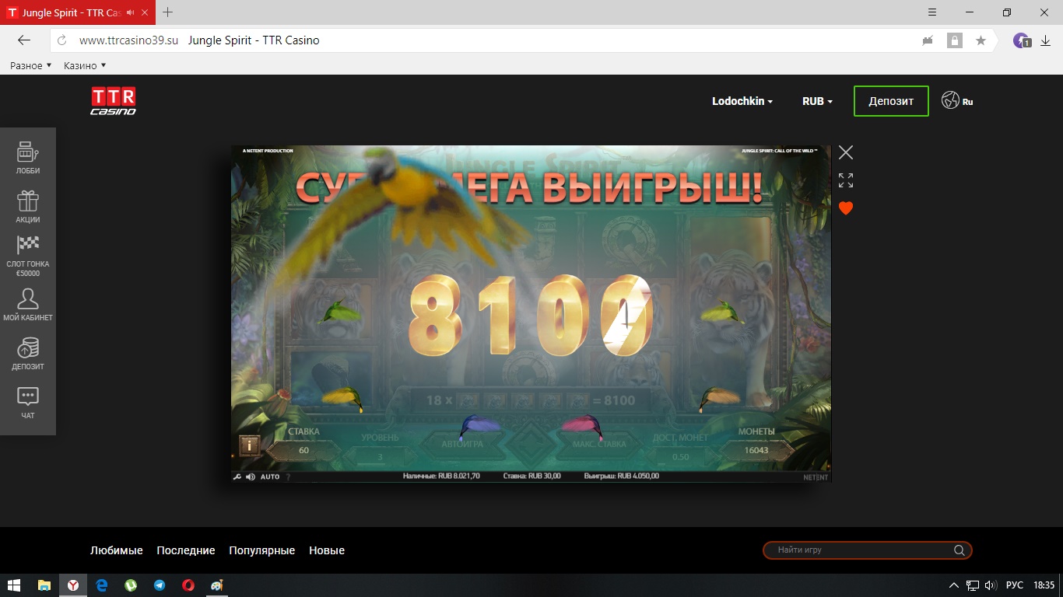This screenshot has width=1063, height=597.
Task: Open the Акции promotions gift icon
Action: tap(28, 206)
